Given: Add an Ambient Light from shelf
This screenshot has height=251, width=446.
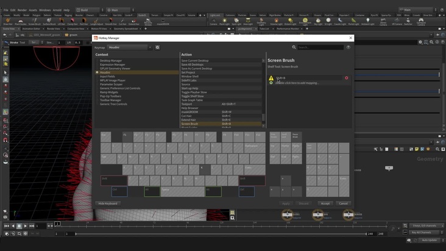Looking at the screenshot, I should [x=368, y=21].
